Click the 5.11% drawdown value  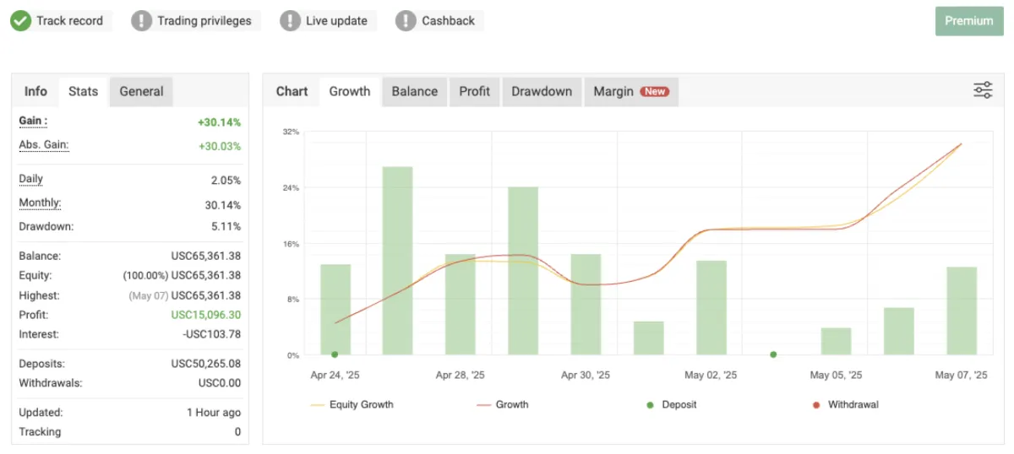(226, 227)
